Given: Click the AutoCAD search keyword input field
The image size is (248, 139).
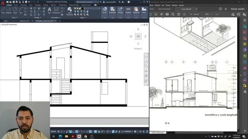Looking at the screenshot, I should (x=88, y=2).
